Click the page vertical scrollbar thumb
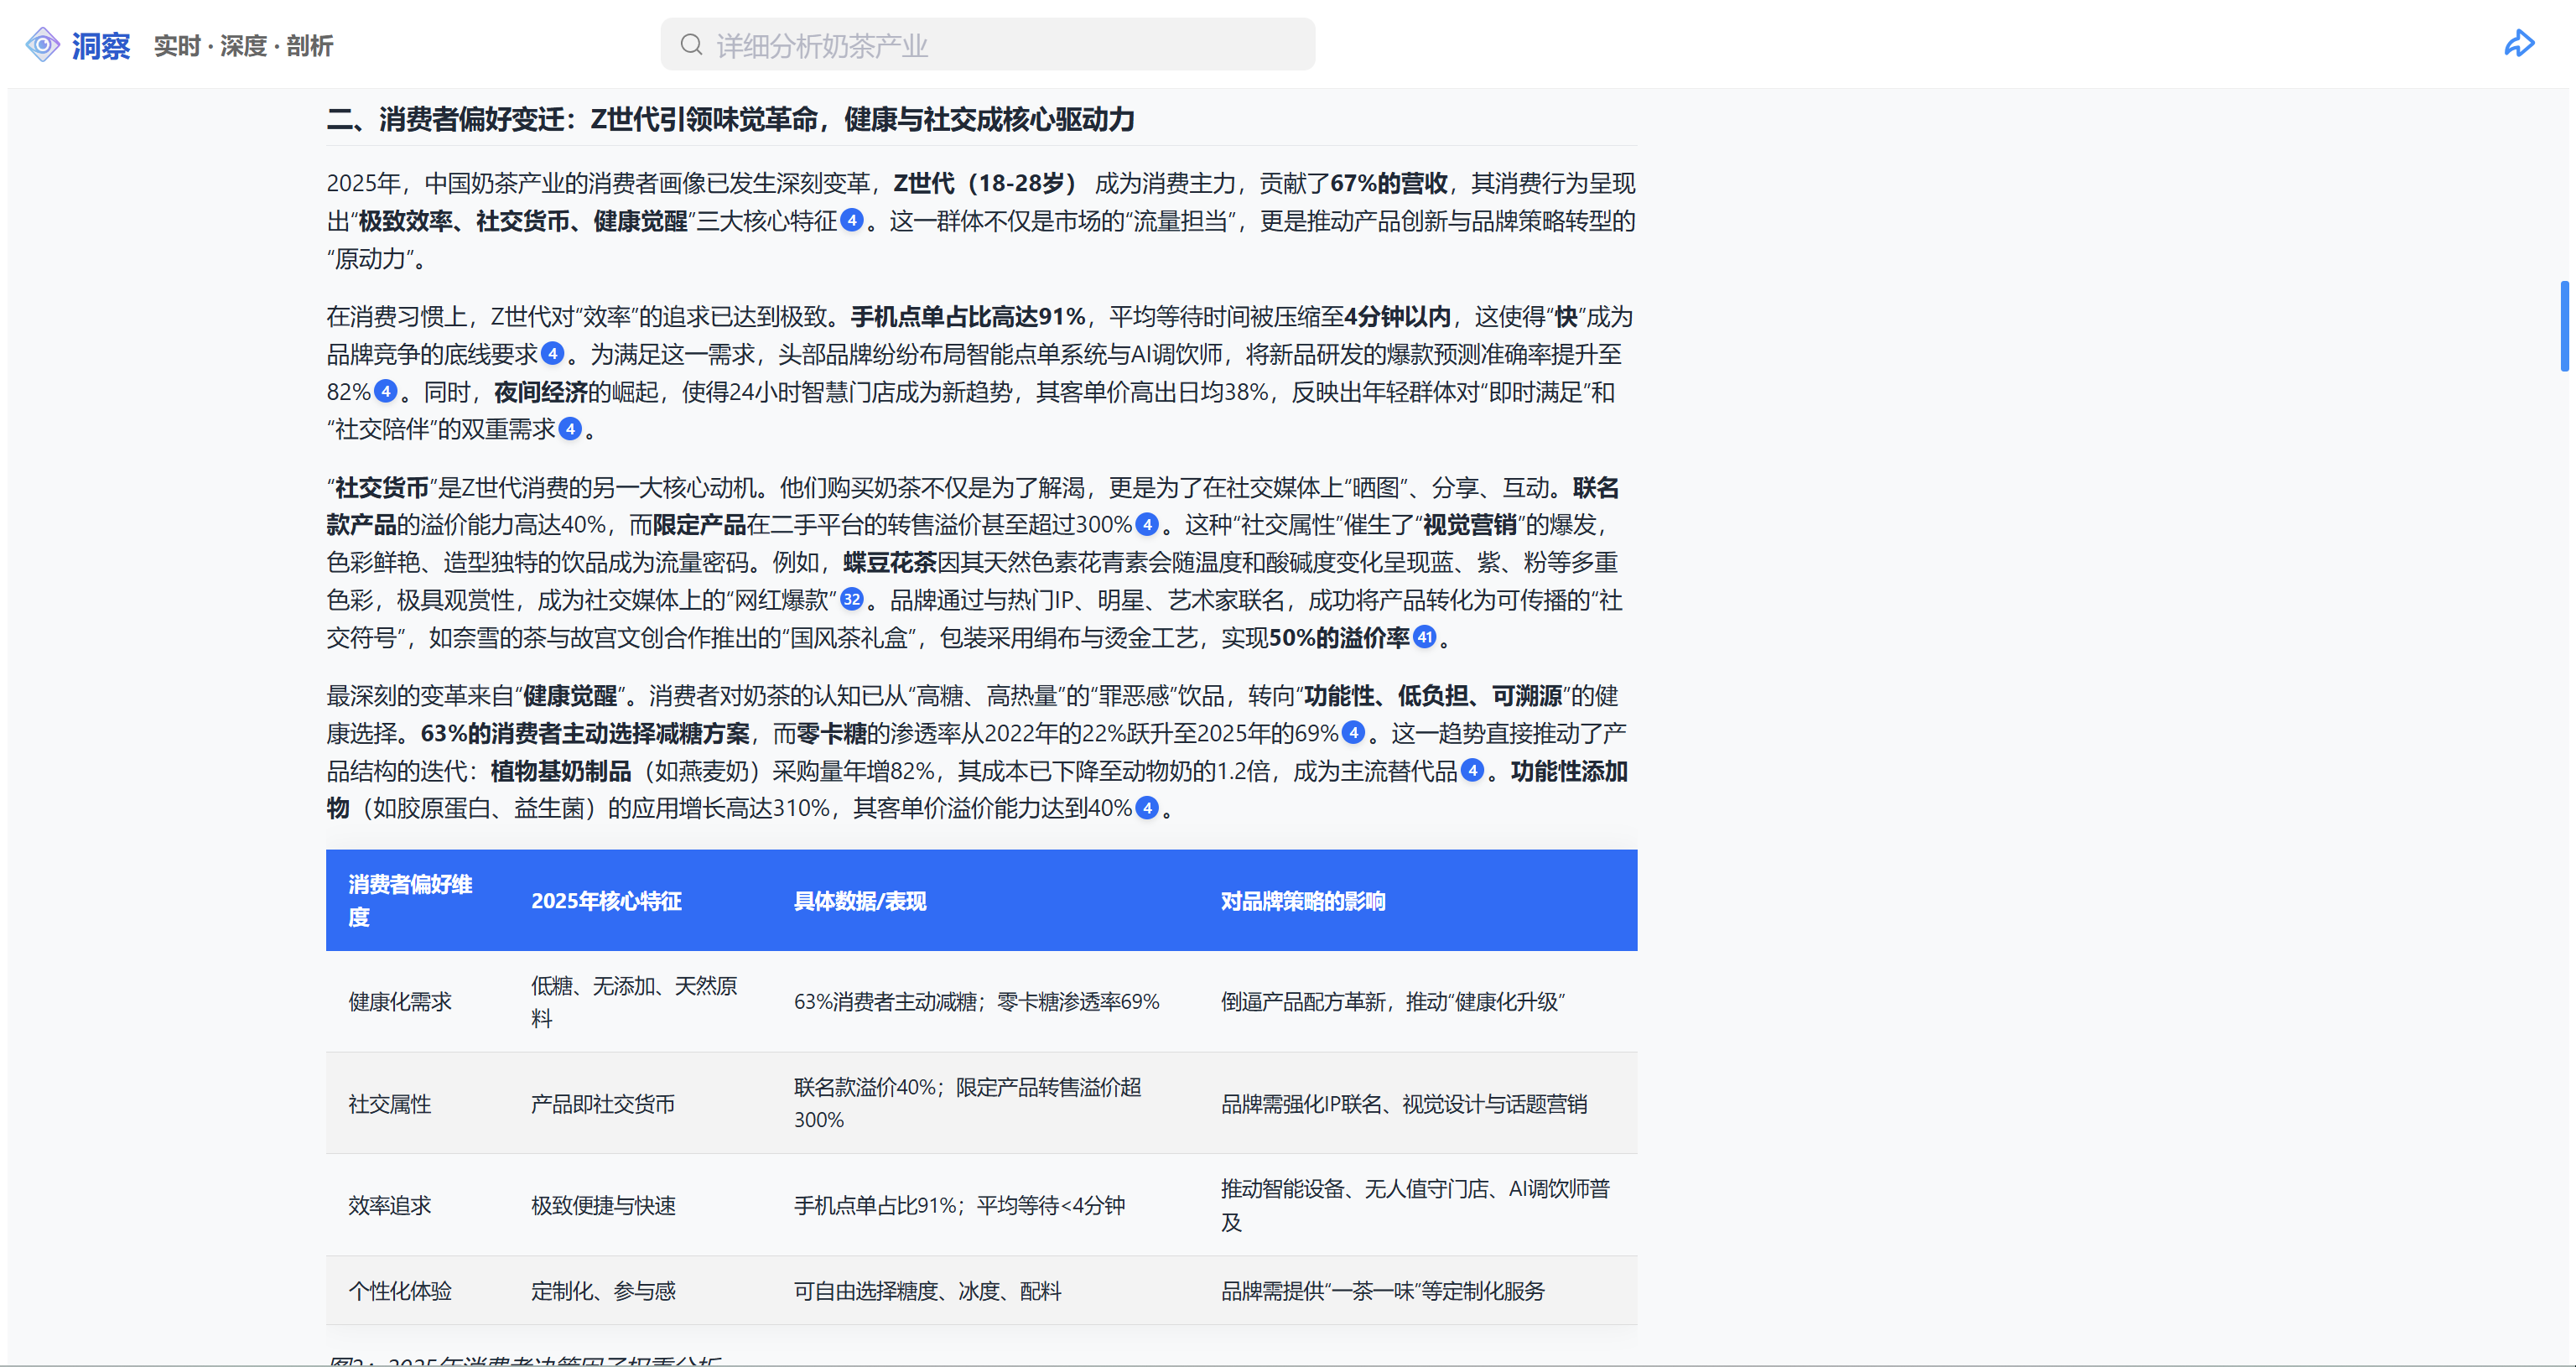The width and height of the screenshot is (2576, 1367). [2564, 326]
